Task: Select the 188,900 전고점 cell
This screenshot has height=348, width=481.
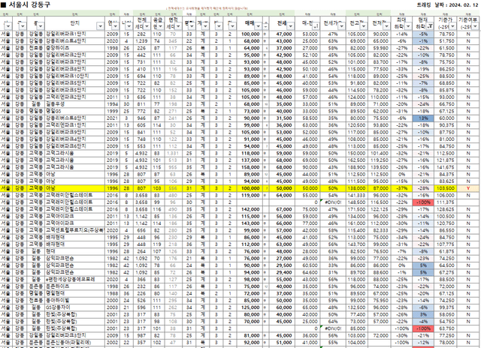Action: click(356, 167)
